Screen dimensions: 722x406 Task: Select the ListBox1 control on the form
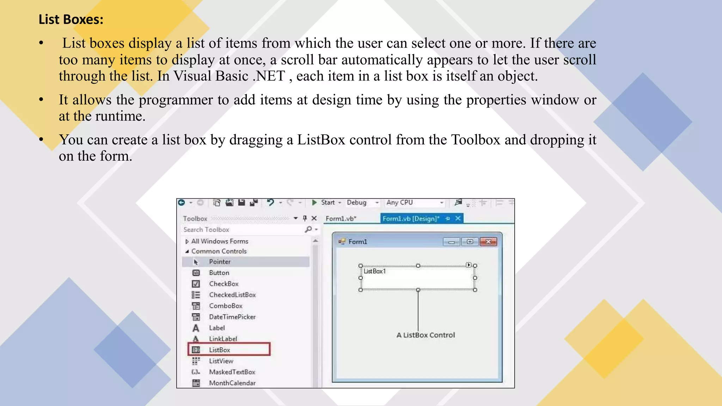point(417,278)
